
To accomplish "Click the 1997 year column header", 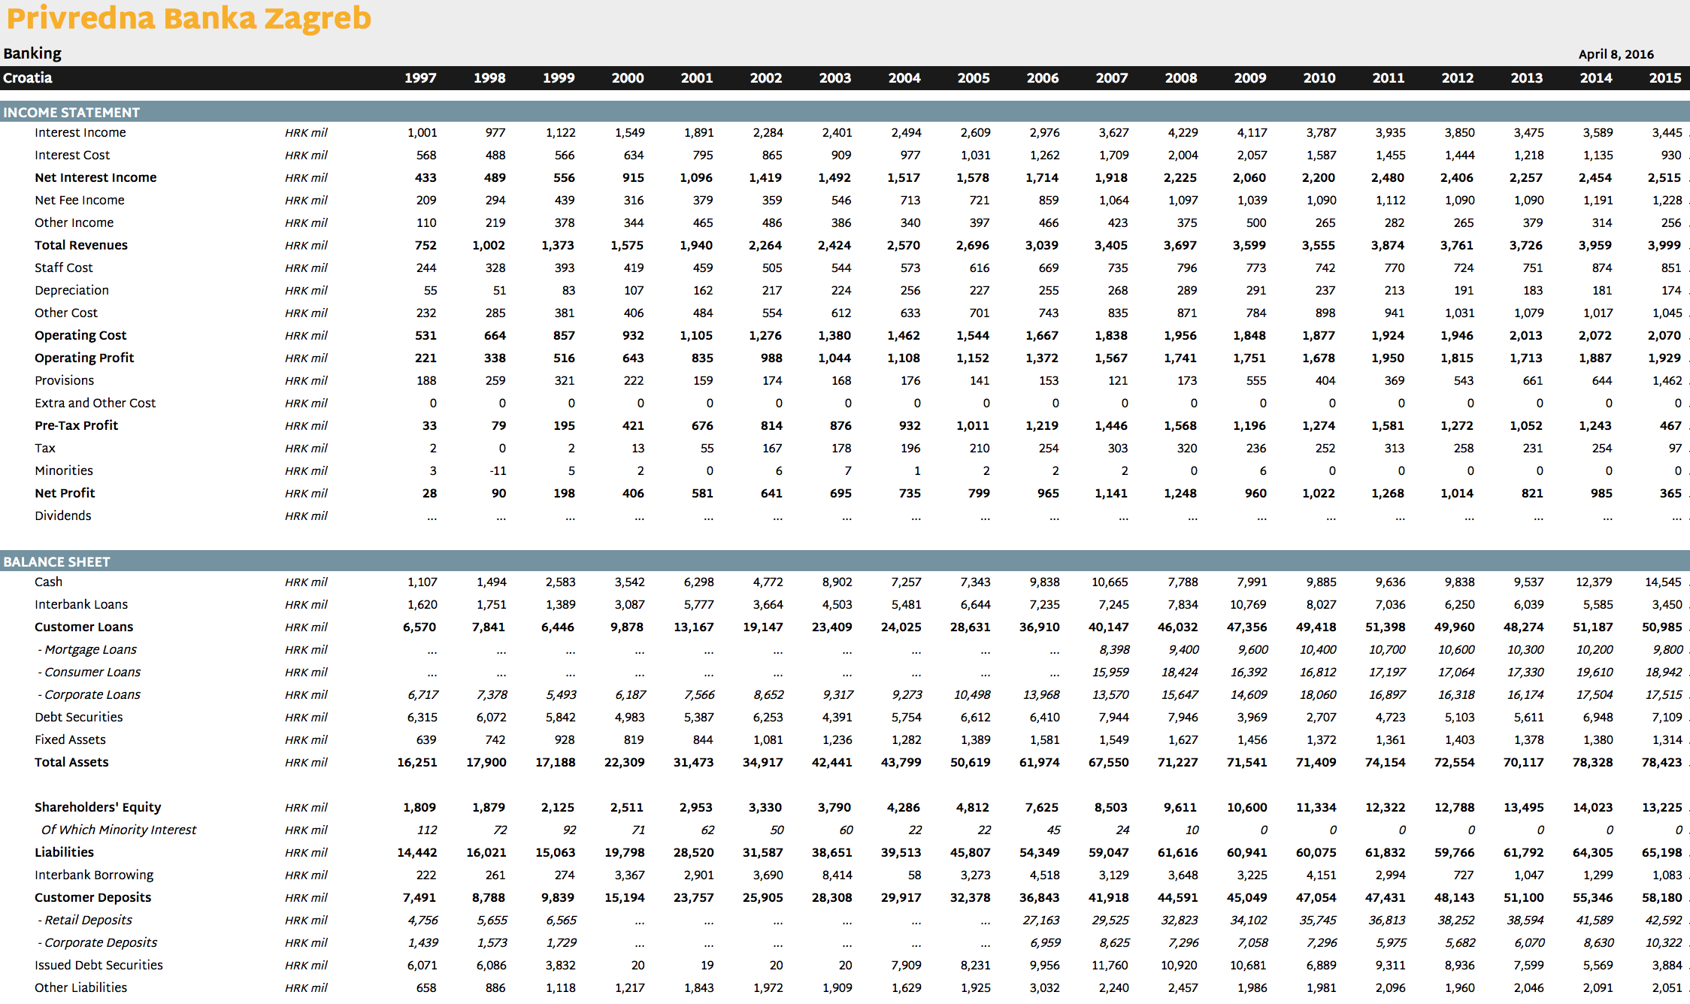I will tap(420, 78).
